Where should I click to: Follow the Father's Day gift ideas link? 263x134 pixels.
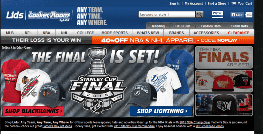(57, 126)
